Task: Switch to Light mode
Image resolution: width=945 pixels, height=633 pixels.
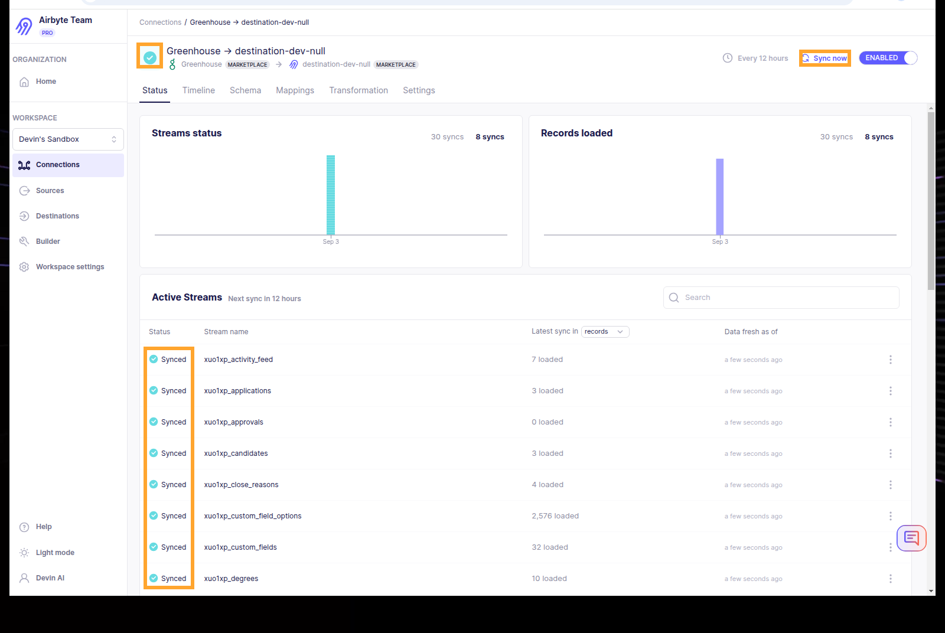Action: [68, 553]
